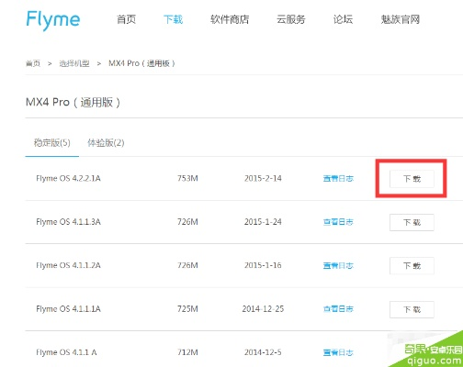The image size is (463, 367).
Task: Click the MX4 Pro（通用版）page heading
Action: pyautogui.click(x=73, y=102)
